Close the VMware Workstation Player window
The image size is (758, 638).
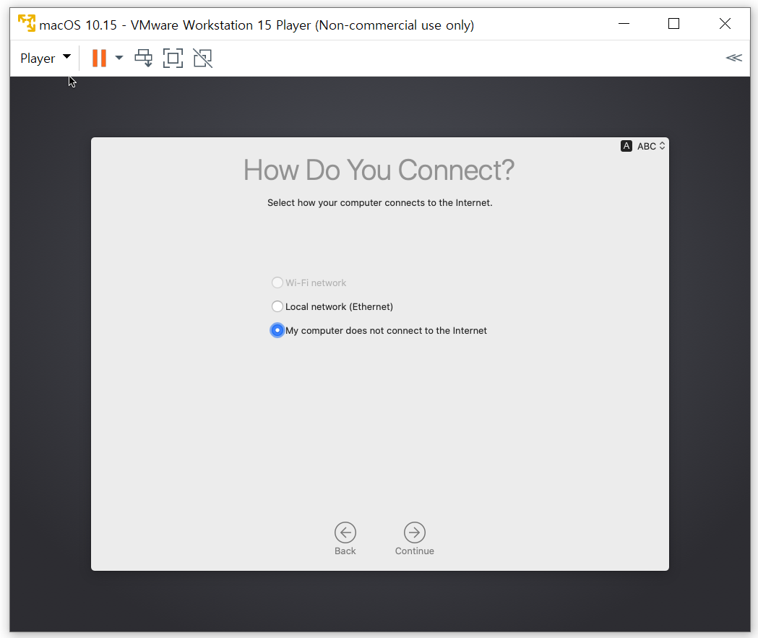click(725, 24)
